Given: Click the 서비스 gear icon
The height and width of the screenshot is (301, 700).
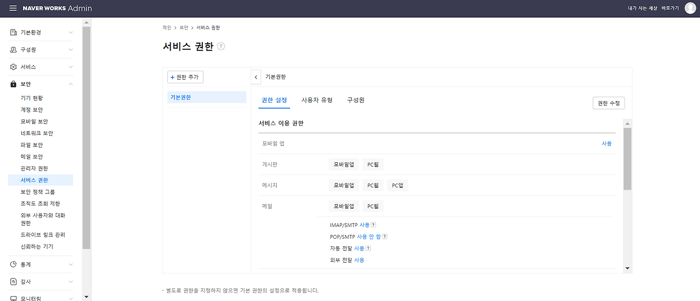Looking at the screenshot, I should point(14,67).
